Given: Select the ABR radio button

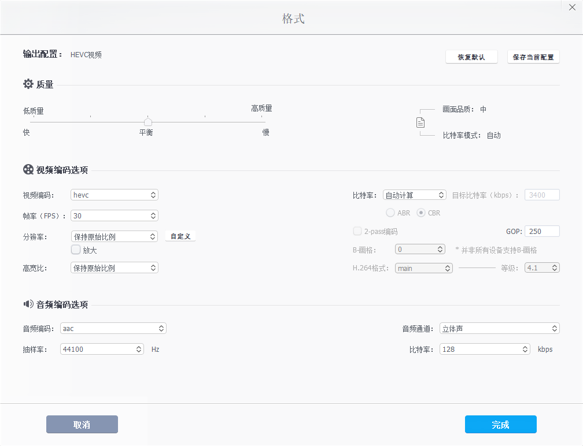Looking at the screenshot, I should tap(390, 213).
